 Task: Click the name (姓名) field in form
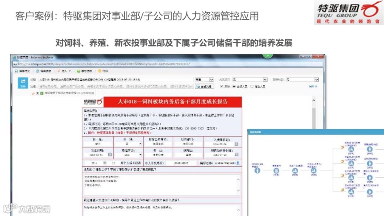click(98, 144)
